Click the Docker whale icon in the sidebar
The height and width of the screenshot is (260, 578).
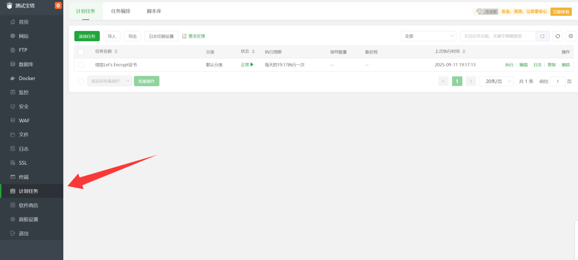point(13,78)
